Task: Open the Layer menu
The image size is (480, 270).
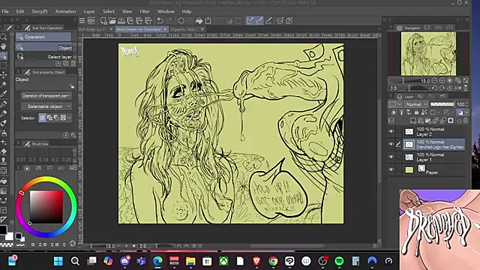Action: click(89, 11)
